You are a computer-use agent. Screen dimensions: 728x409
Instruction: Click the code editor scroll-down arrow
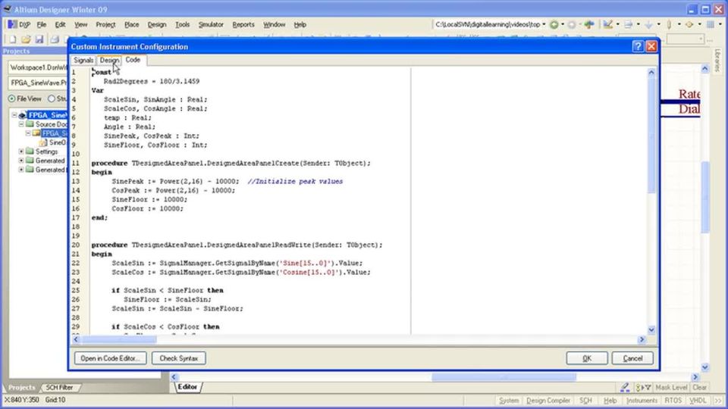click(x=651, y=329)
